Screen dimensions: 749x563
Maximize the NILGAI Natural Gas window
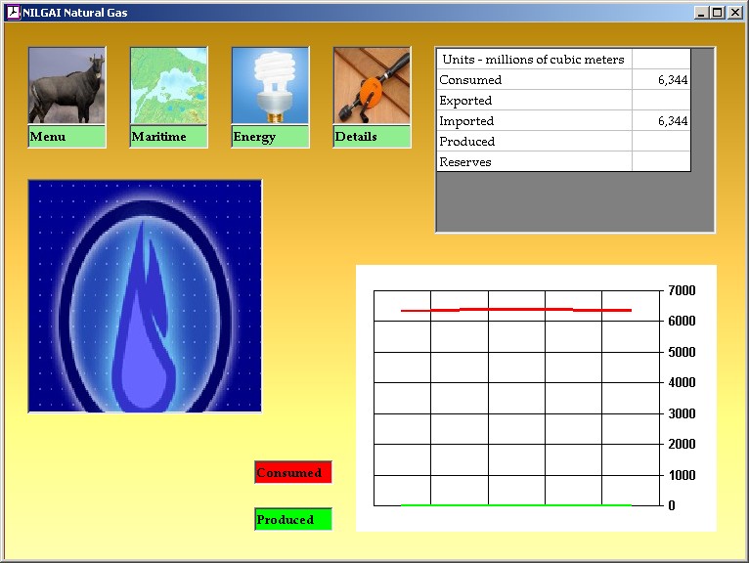click(718, 13)
